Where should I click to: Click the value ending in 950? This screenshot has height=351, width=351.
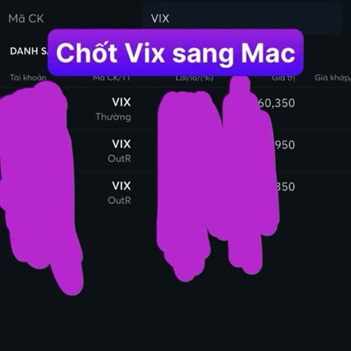coord(284,145)
